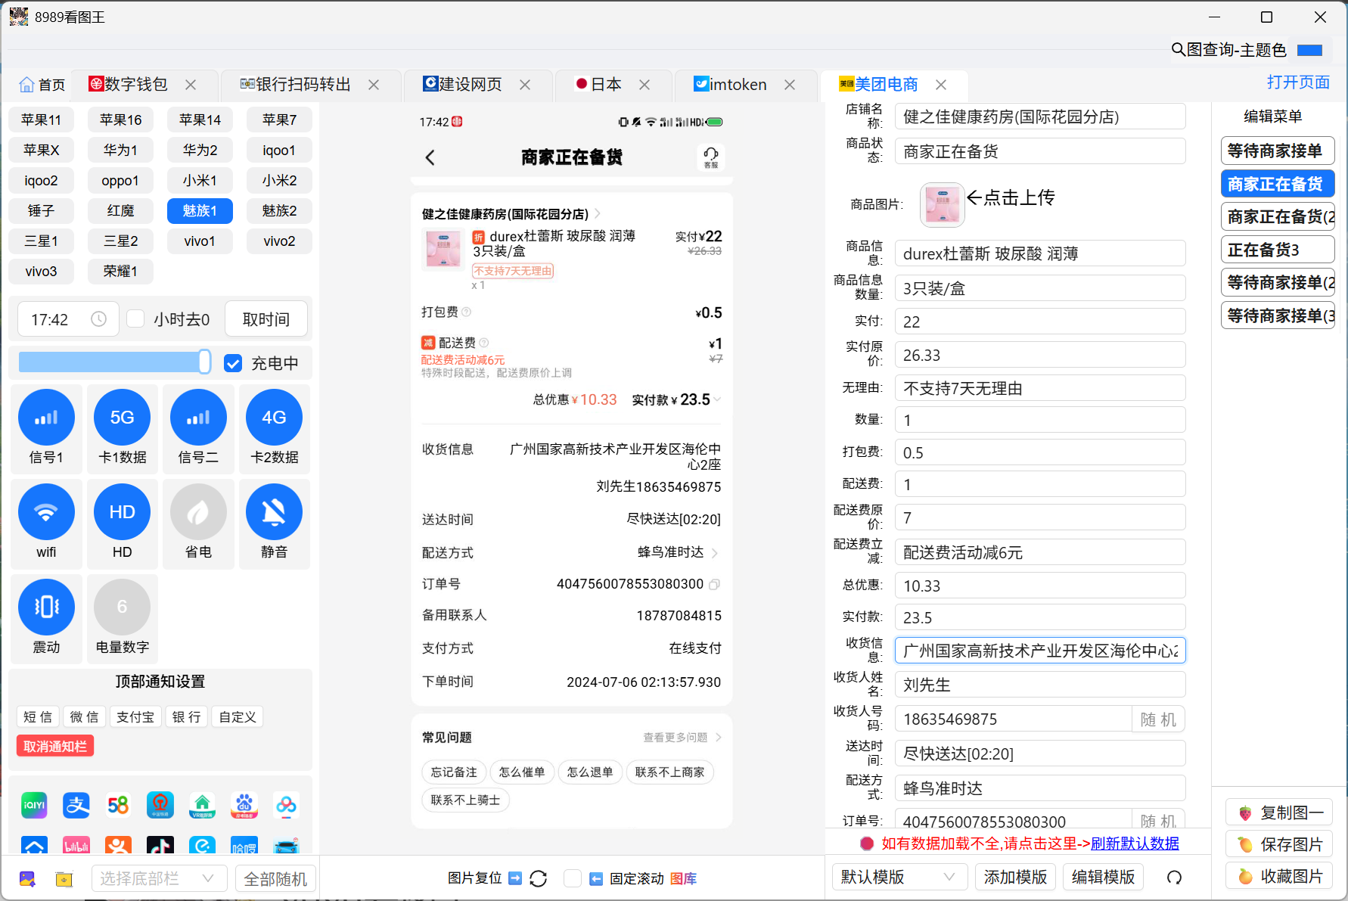Close the 美团电商 tab
This screenshot has width=1348, height=901.
[x=941, y=85]
